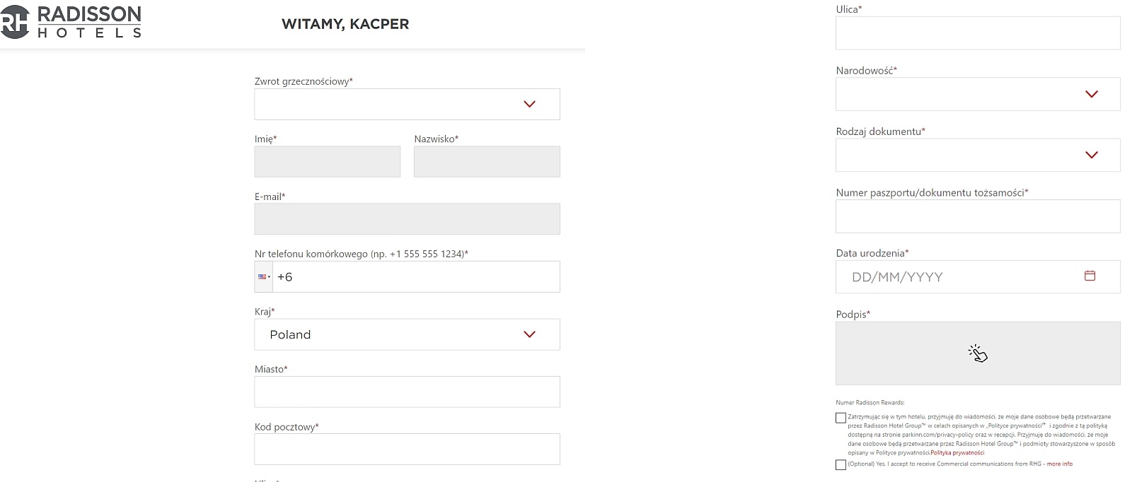The height and width of the screenshot is (482, 1132).
Task: Click the Ulica input field
Action: click(978, 33)
